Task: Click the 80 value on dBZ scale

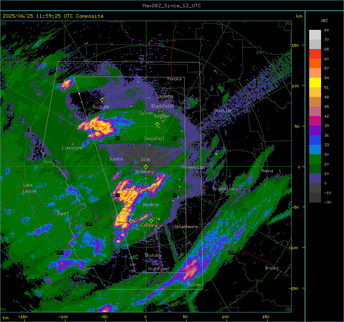Action: tap(326, 30)
